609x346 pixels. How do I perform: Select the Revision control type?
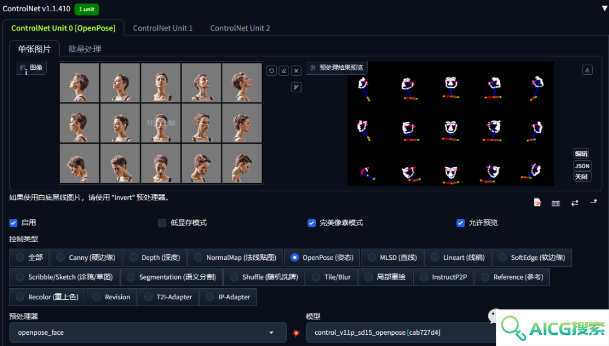point(111,297)
